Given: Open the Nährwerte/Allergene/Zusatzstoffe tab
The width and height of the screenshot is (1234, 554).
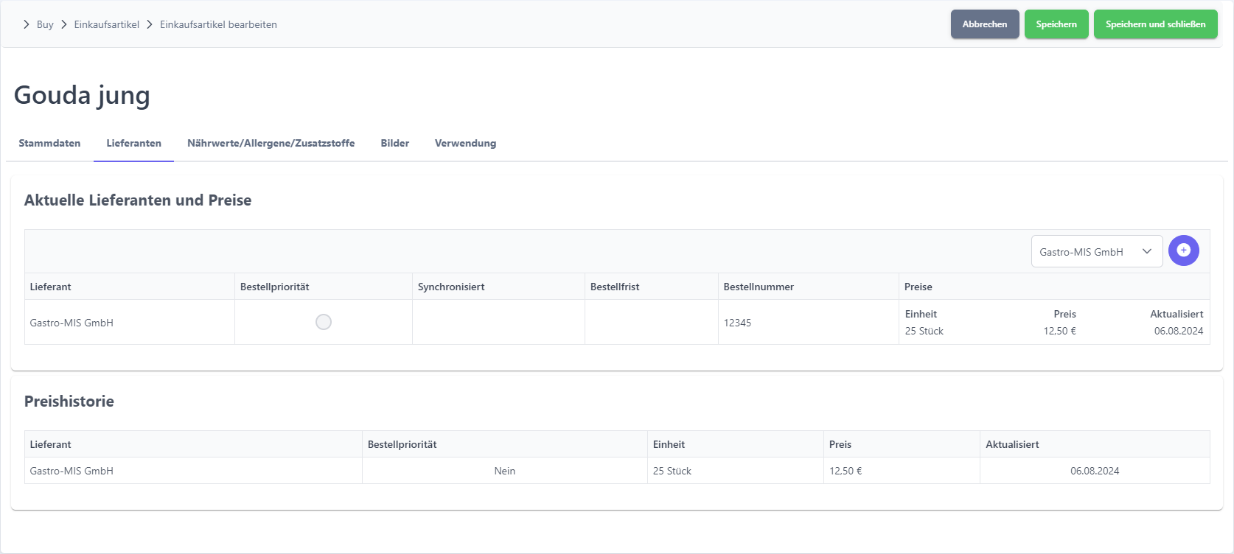Looking at the screenshot, I should [271, 143].
